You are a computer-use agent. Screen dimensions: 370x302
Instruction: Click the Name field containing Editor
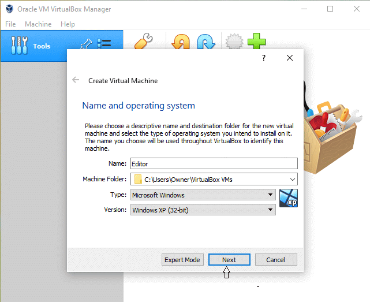pos(214,163)
